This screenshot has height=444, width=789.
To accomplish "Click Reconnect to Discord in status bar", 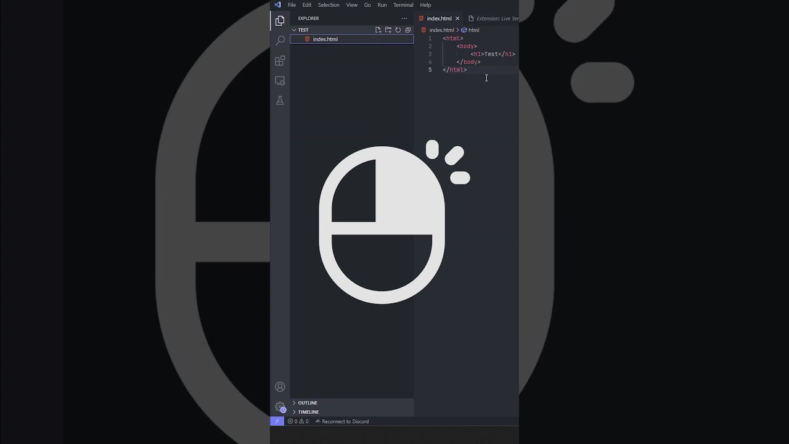I will [342, 421].
